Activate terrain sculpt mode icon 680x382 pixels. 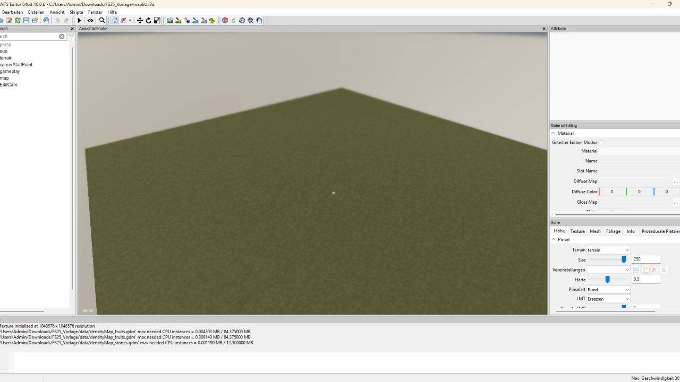tap(168, 21)
